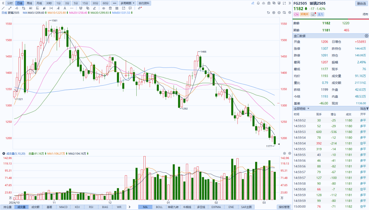369x210 pixels.
Task: Select the range measurement tool
Action: [51, 8]
